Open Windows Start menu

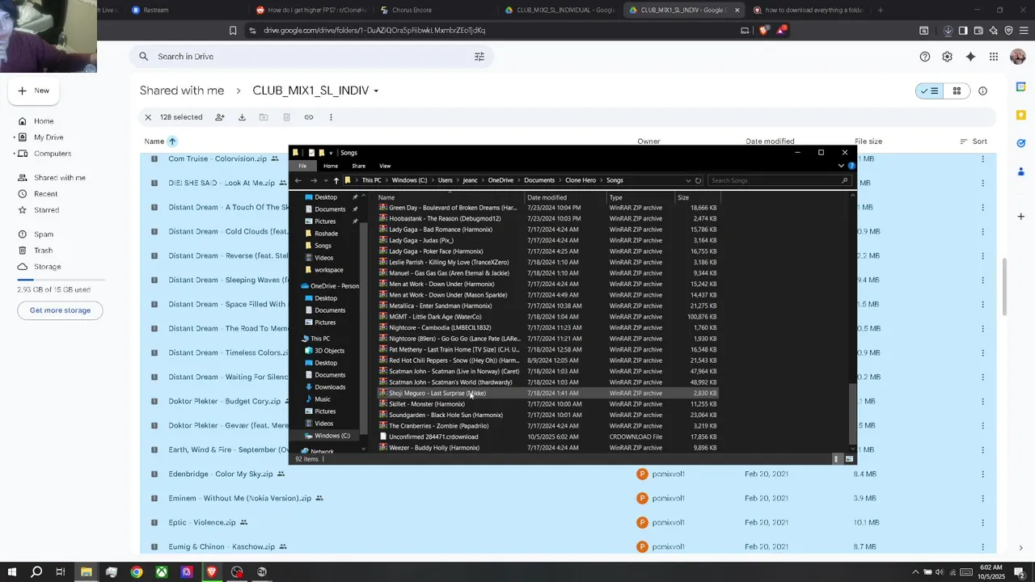click(11, 572)
